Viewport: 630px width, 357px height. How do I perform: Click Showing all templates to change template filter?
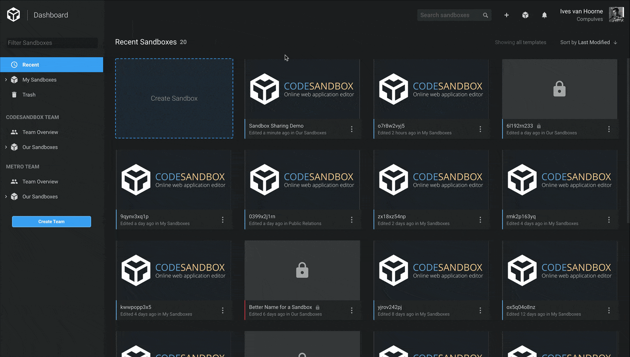520,42
